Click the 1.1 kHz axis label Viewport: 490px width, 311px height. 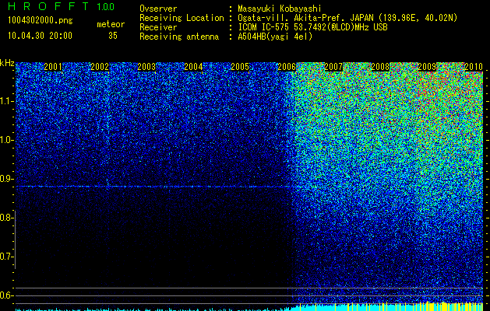[x=5, y=102]
